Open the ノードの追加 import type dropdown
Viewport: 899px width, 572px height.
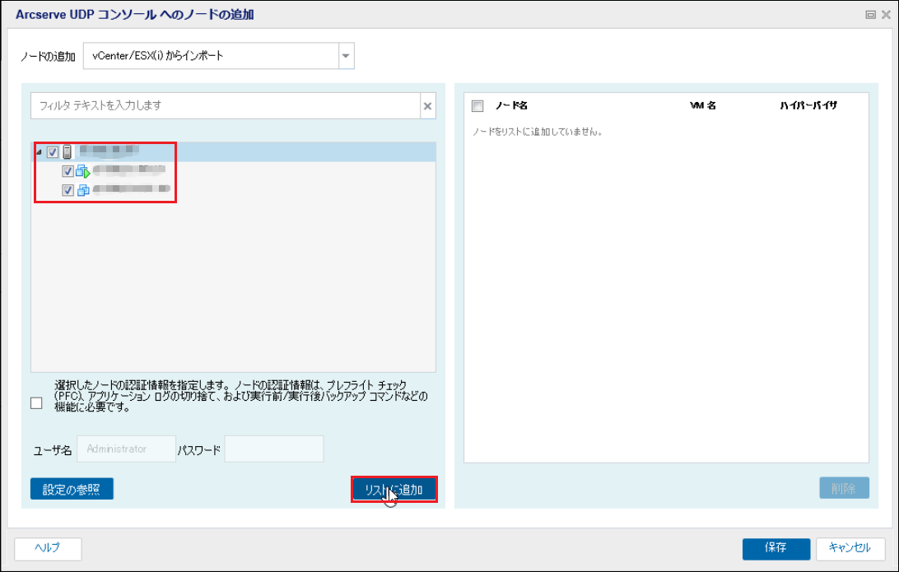[x=346, y=56]
